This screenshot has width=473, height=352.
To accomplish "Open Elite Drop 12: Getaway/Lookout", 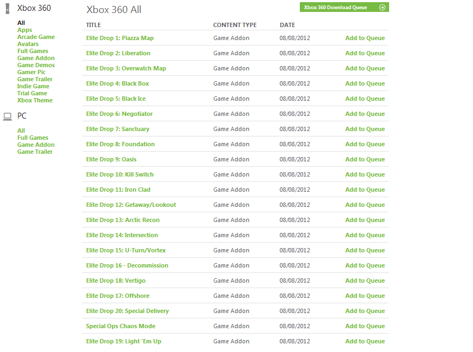I will (131, 205).
